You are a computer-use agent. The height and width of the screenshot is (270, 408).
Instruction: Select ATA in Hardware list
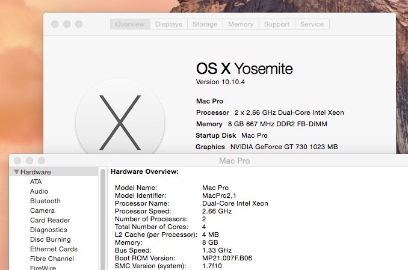tap(36, 182)
